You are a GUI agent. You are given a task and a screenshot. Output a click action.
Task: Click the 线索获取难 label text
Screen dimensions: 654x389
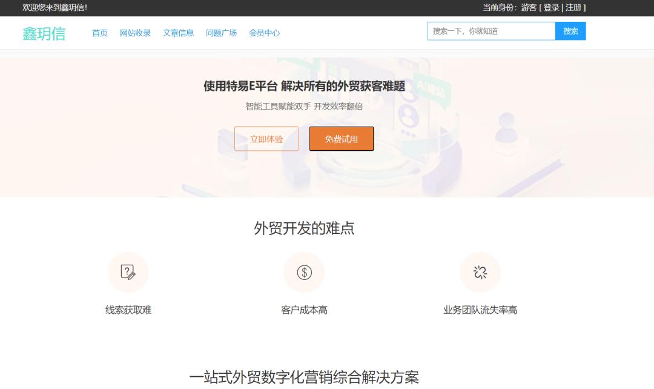coord(128,310)
